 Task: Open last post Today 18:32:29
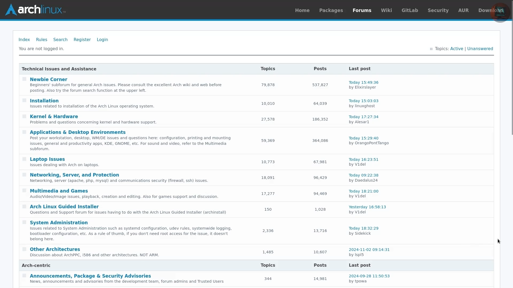(363, 228)
